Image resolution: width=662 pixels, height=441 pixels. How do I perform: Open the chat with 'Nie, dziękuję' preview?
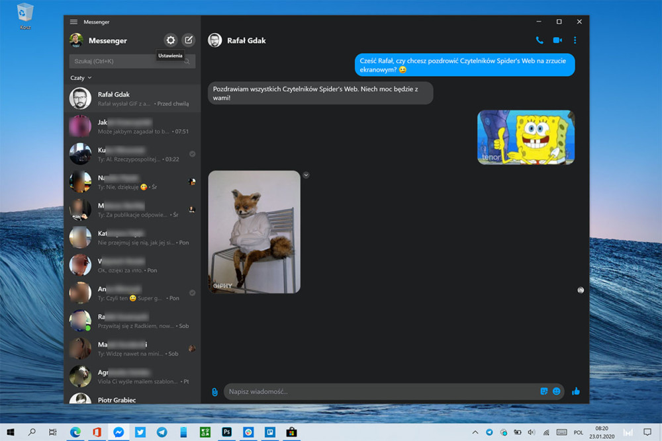pos(132,182)
